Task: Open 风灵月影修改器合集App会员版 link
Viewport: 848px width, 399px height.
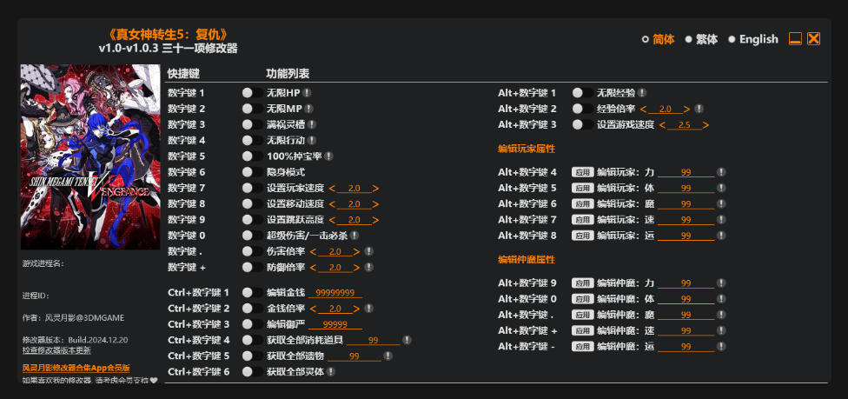Action: [x=76, y=368]
